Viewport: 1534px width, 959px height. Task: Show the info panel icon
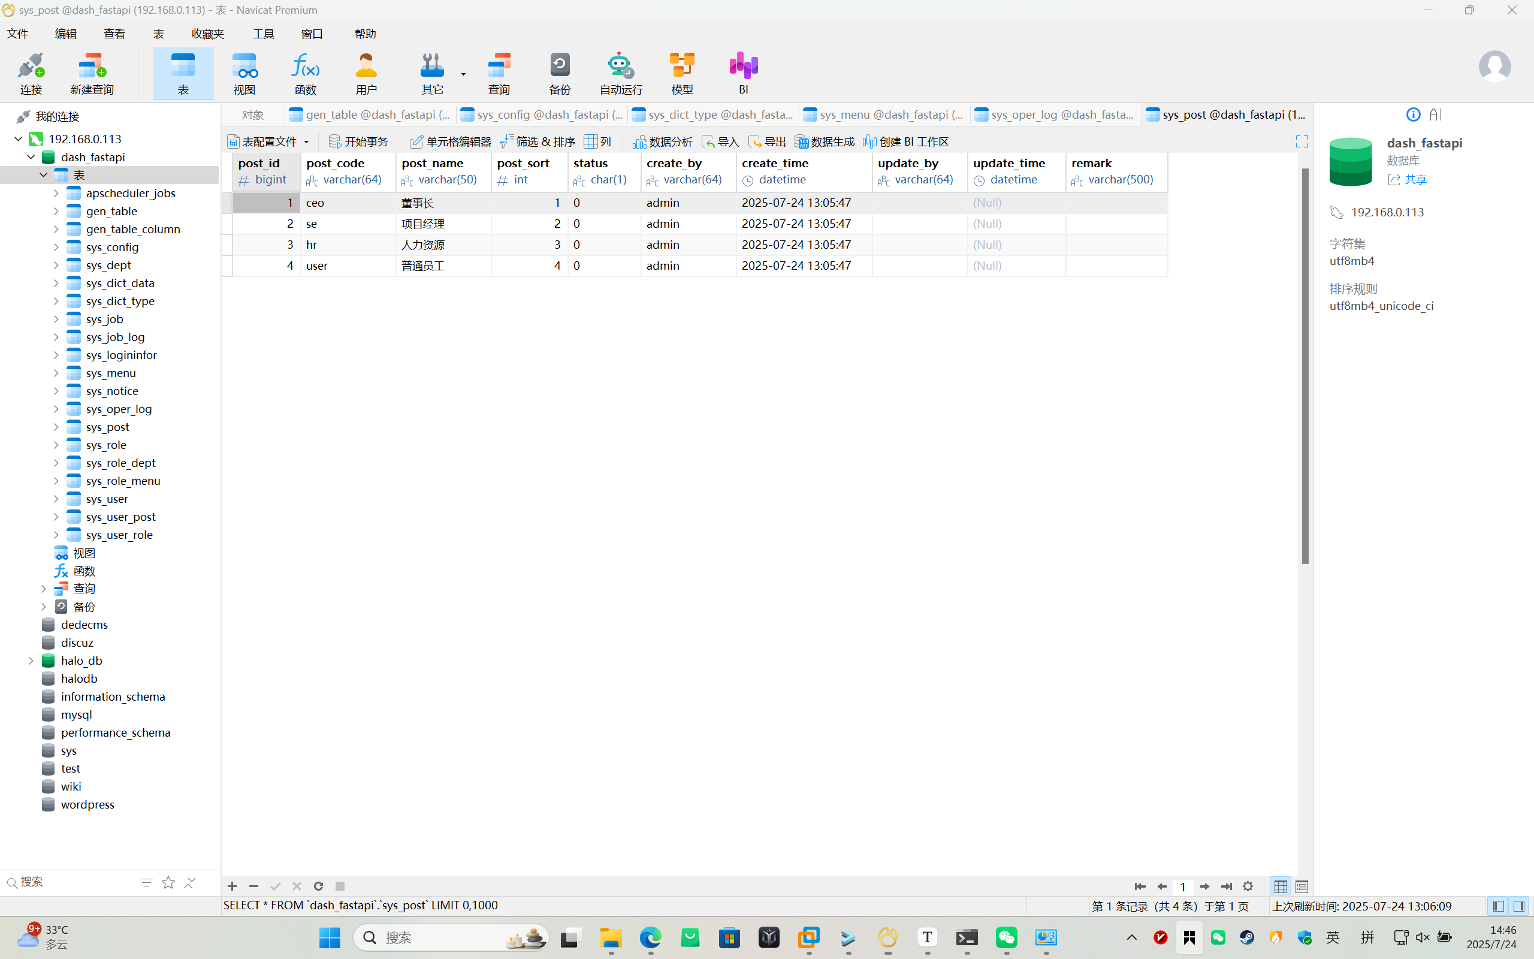pyautogui.click(x=1413, y=115)
